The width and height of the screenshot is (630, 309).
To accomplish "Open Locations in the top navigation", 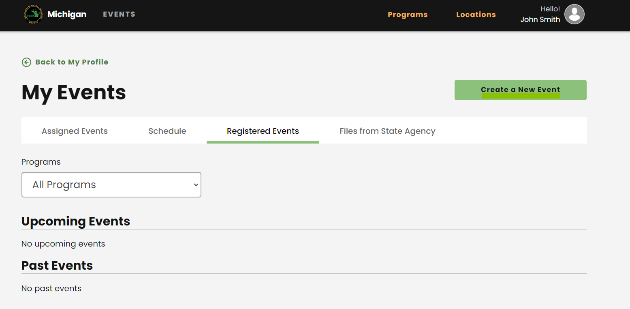I will [x=476, y=15].
